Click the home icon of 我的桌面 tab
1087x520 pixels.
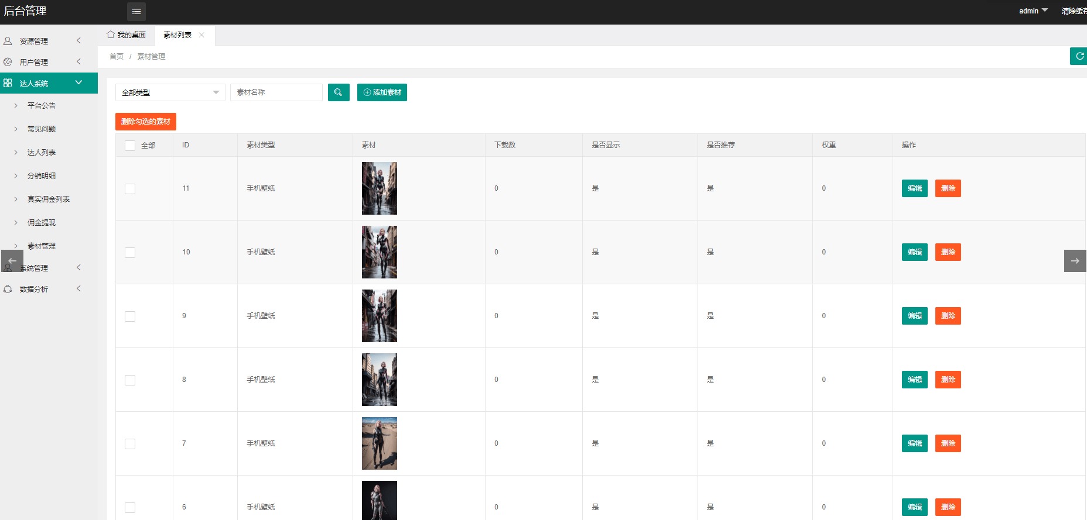click(x=111, y=35)
